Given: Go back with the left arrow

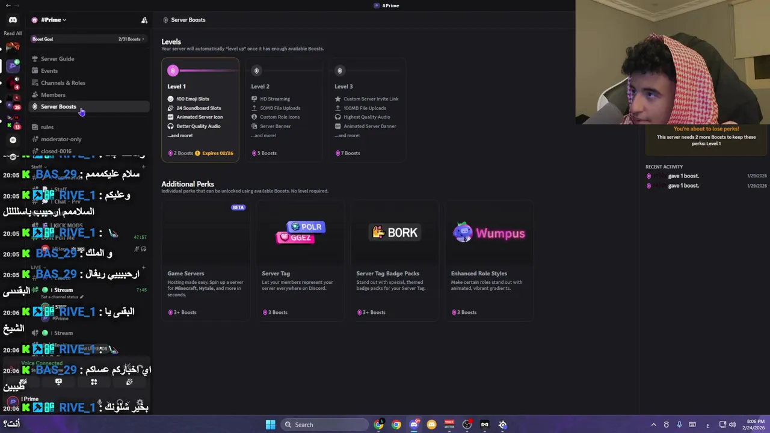Looking at the screenshot, I should point(8,5).
